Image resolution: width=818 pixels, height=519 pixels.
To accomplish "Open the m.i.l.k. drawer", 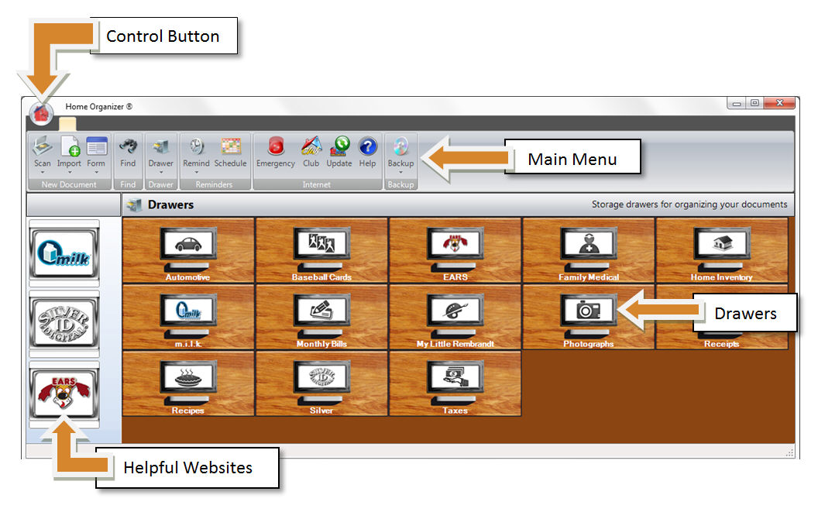I will click(x=188, y=317).
